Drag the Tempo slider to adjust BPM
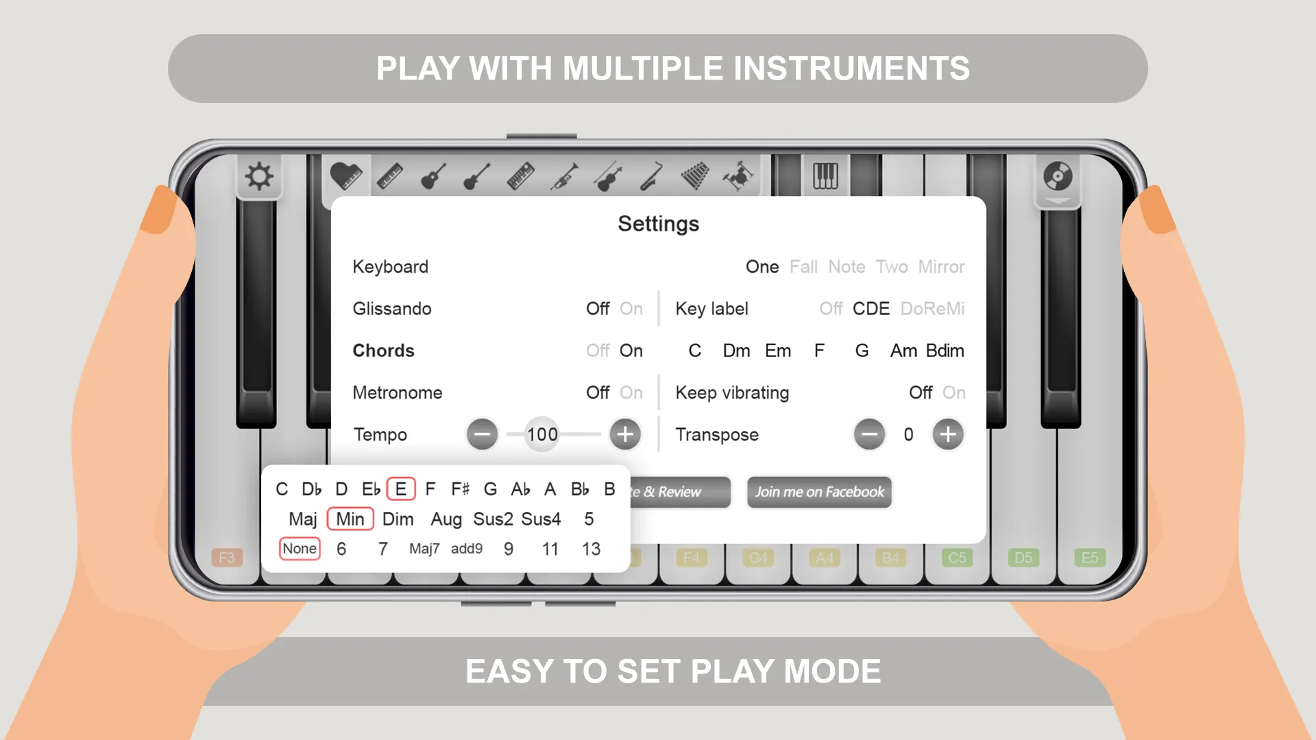Image resolution: width=1316 pixels, height=740 pixels. (542, 434)
